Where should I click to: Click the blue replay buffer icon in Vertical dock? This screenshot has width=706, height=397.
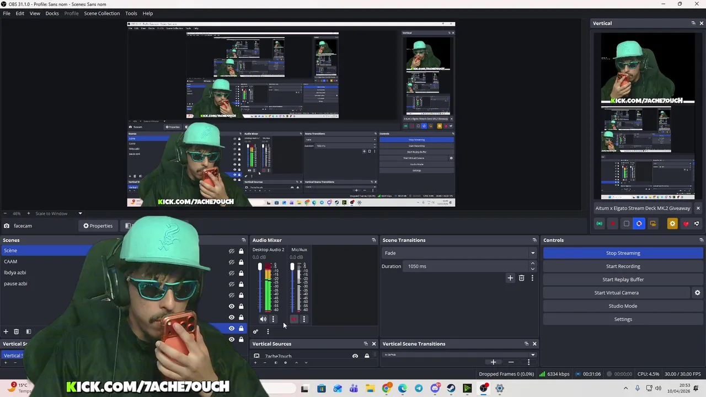639,223
